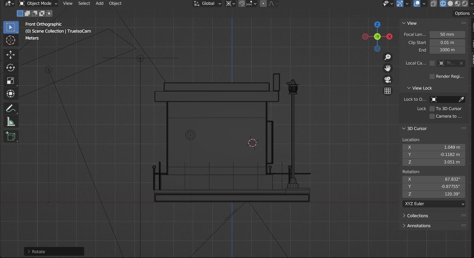Toggle X-ray mode
This screenshot has width=474, height=258.
pos(434,4)
